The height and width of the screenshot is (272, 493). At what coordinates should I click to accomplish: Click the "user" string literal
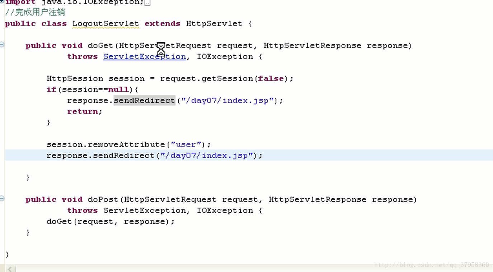(x=186, y=144)
